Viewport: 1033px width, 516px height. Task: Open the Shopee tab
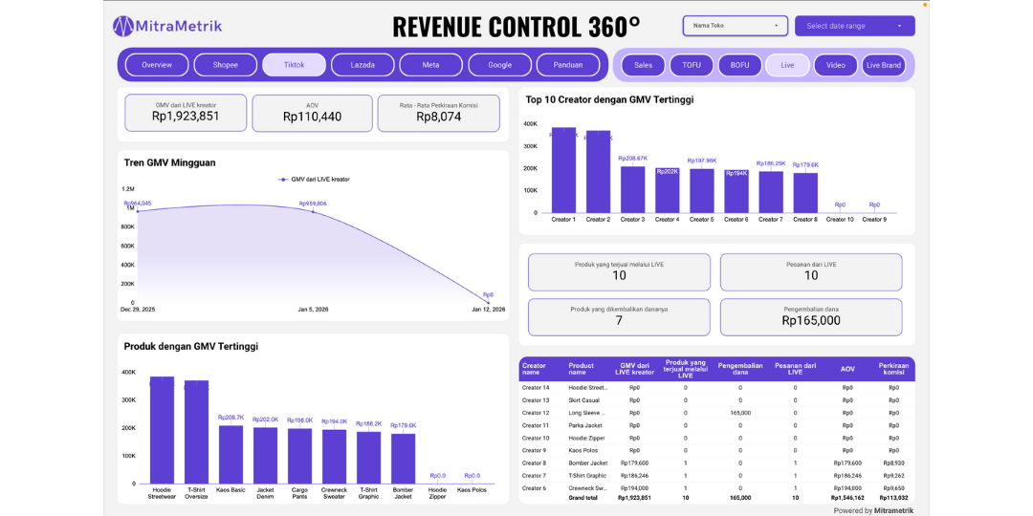pos(225,65)
